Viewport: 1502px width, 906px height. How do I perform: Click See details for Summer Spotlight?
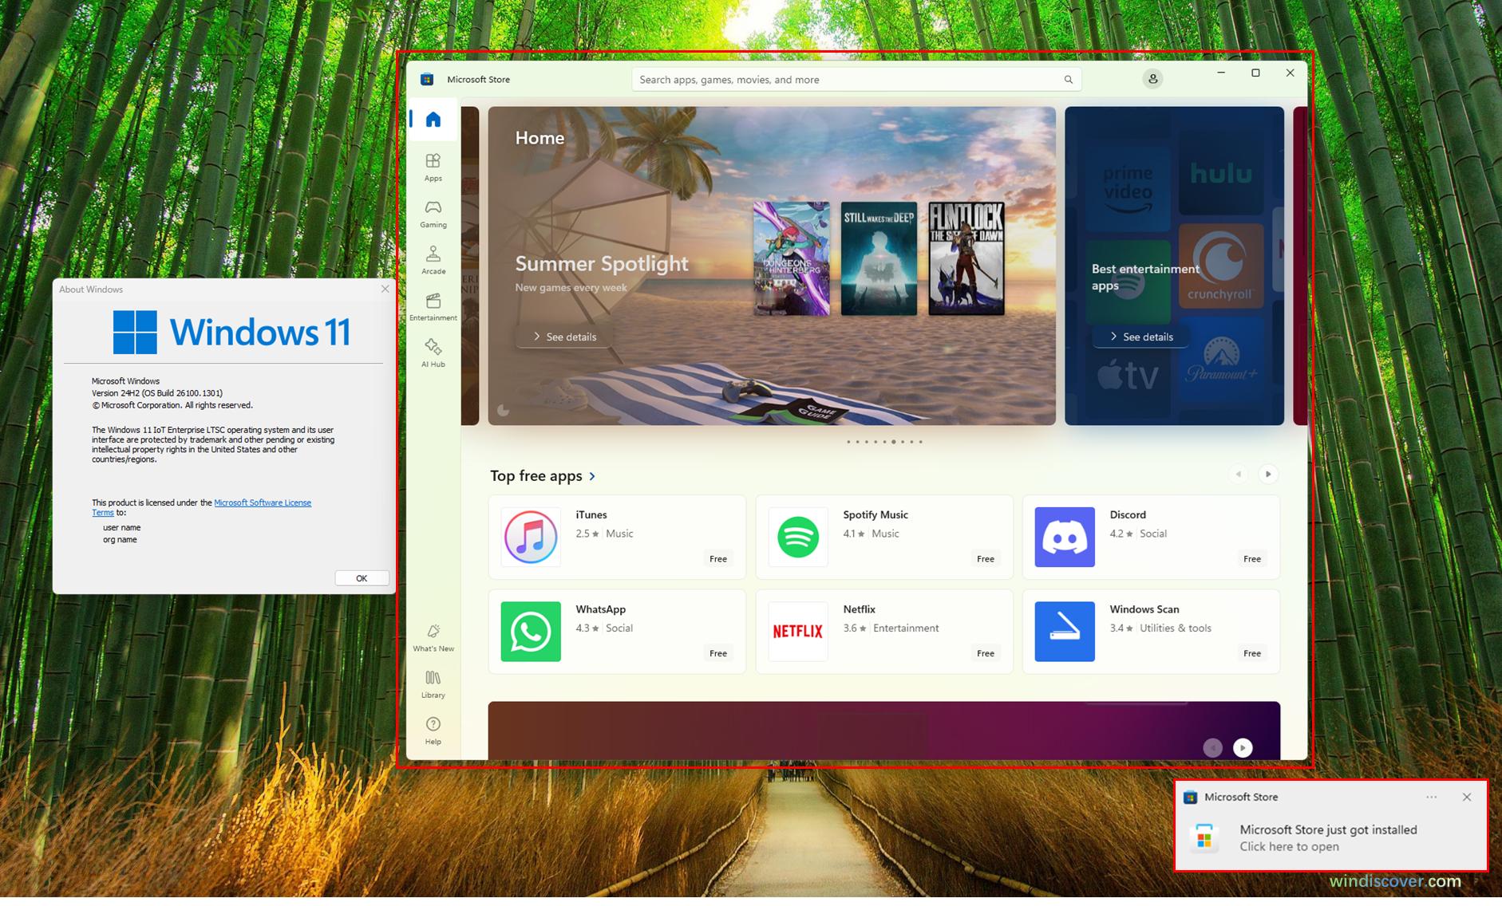565,337
